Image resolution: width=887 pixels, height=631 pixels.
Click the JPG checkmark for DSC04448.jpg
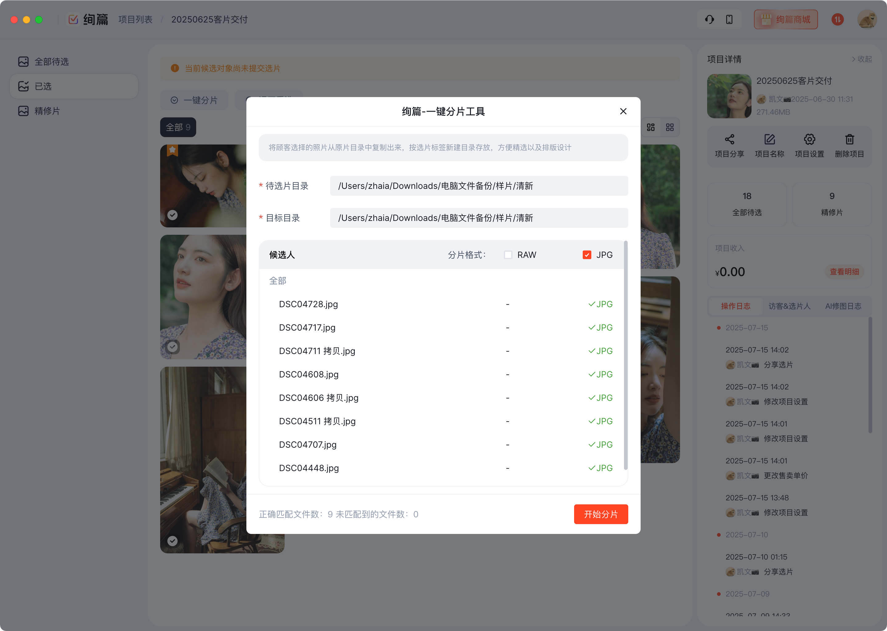[x=600, y=468]
